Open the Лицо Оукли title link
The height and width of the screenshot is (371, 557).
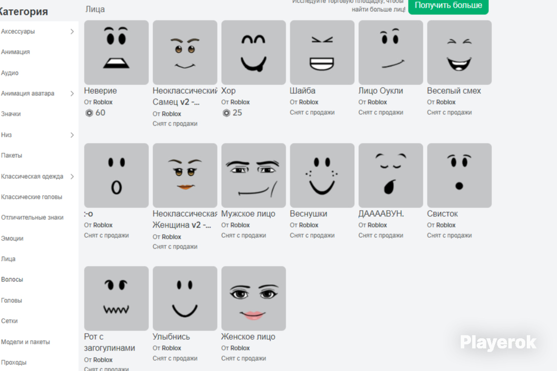coord(380,91)
